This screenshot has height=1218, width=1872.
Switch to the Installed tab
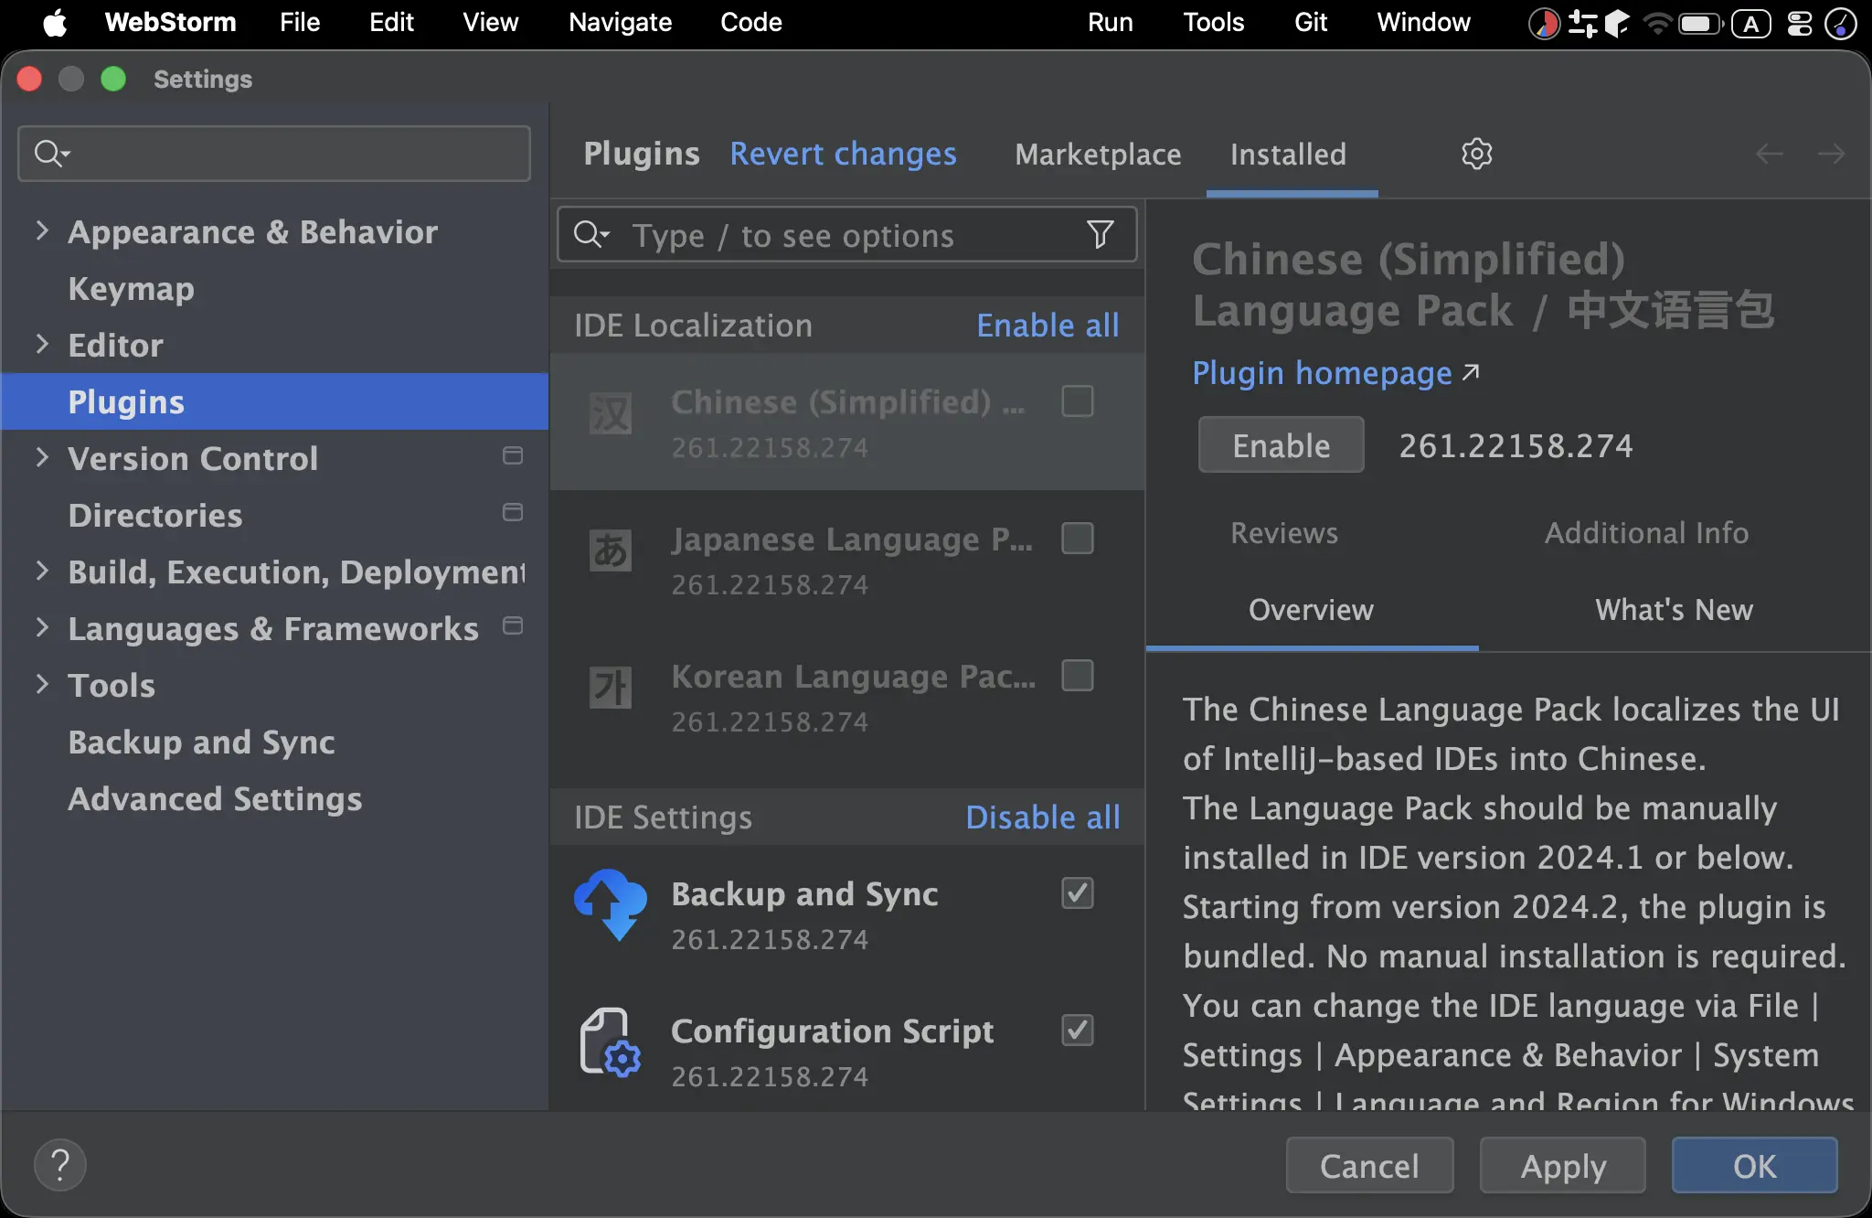pyautogui.click(x=1288, y=154)
